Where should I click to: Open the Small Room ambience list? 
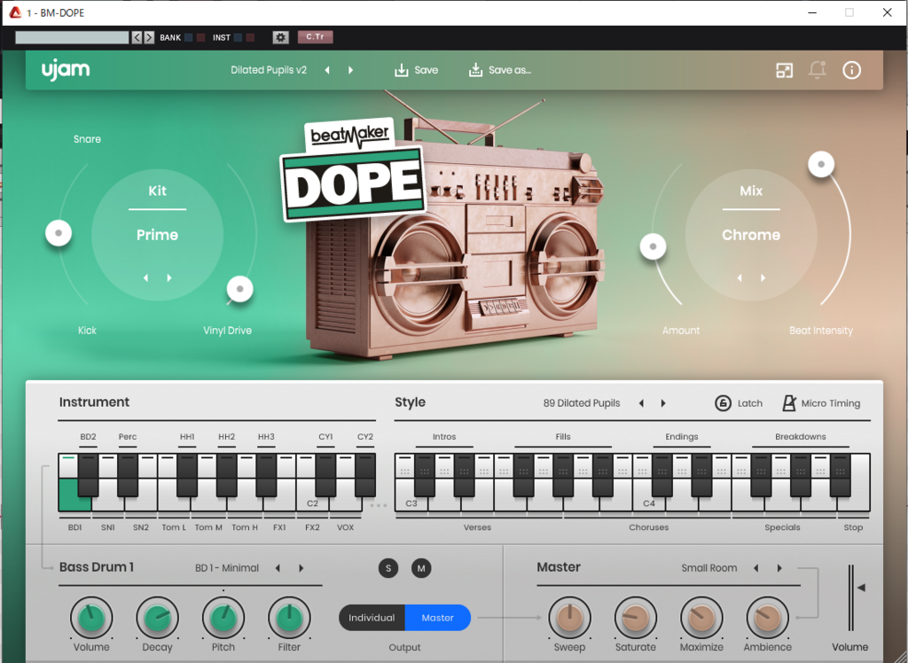(708, 568)
